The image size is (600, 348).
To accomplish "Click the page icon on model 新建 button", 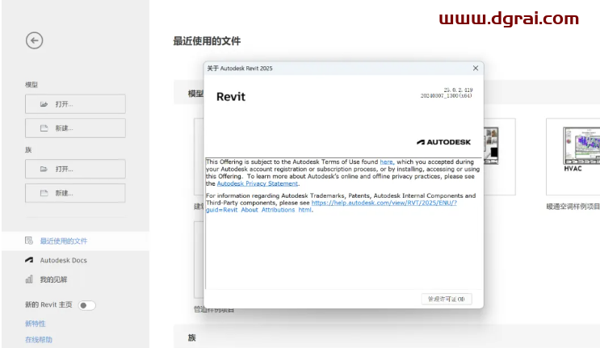I will point(44,128).
